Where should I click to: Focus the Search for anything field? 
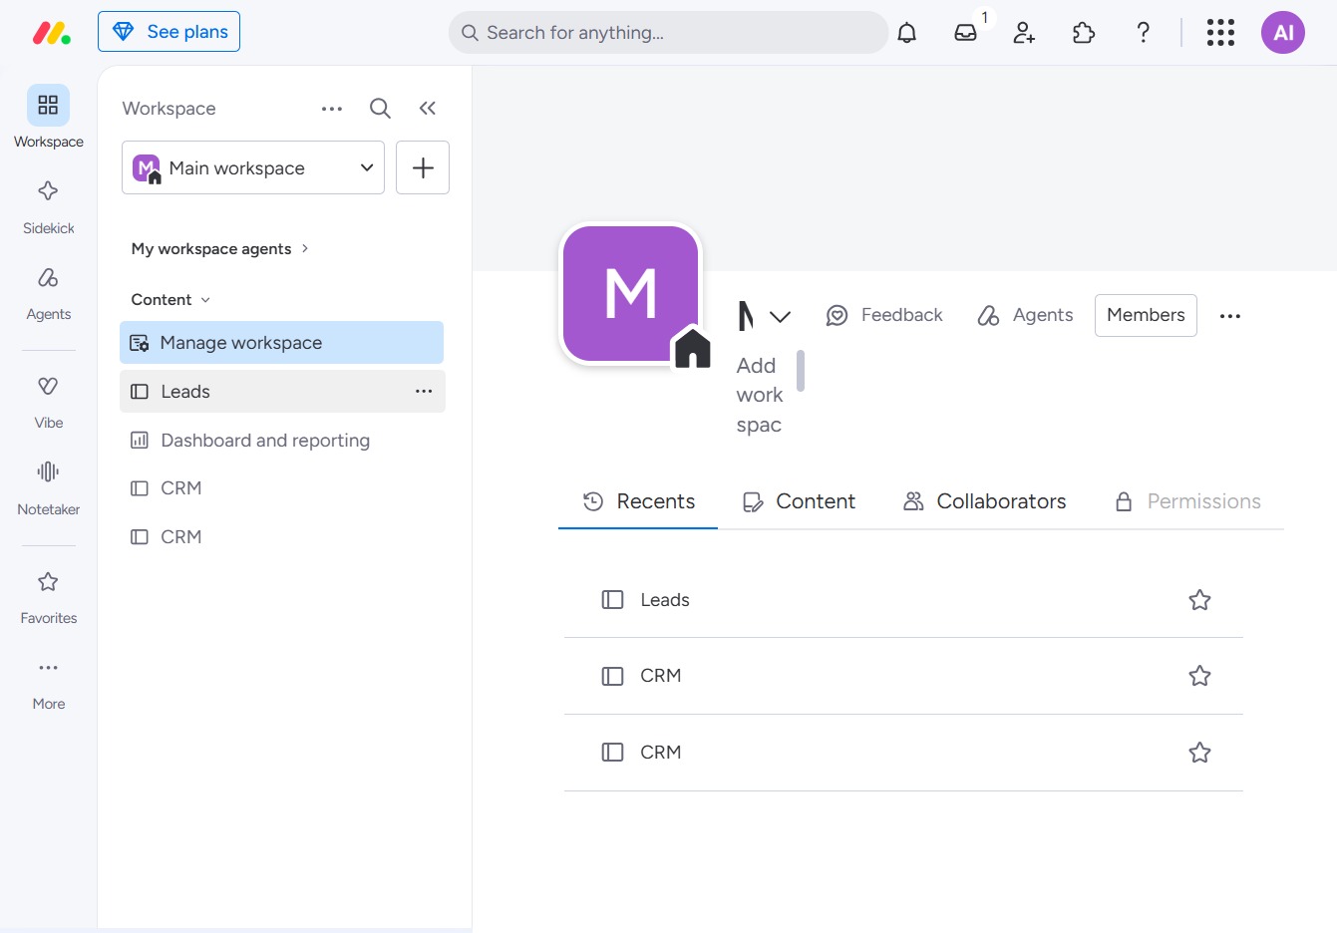click(x=668, y=33)
